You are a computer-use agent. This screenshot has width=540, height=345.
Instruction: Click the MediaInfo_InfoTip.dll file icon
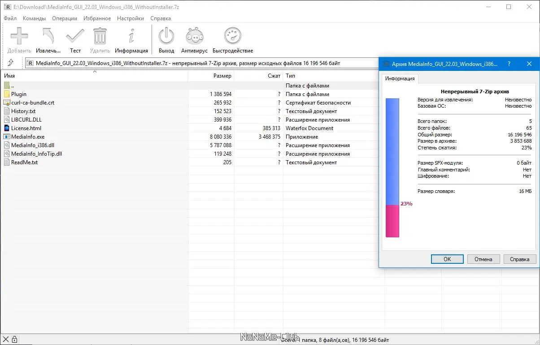[x=7, y=154]
